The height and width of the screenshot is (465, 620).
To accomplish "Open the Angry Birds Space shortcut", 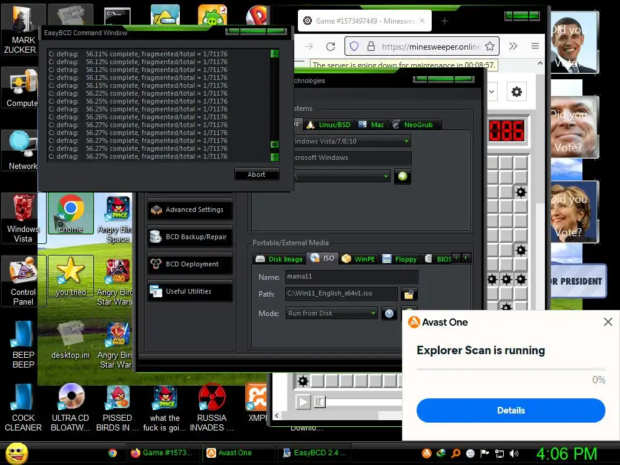I will tap(117, 219).
